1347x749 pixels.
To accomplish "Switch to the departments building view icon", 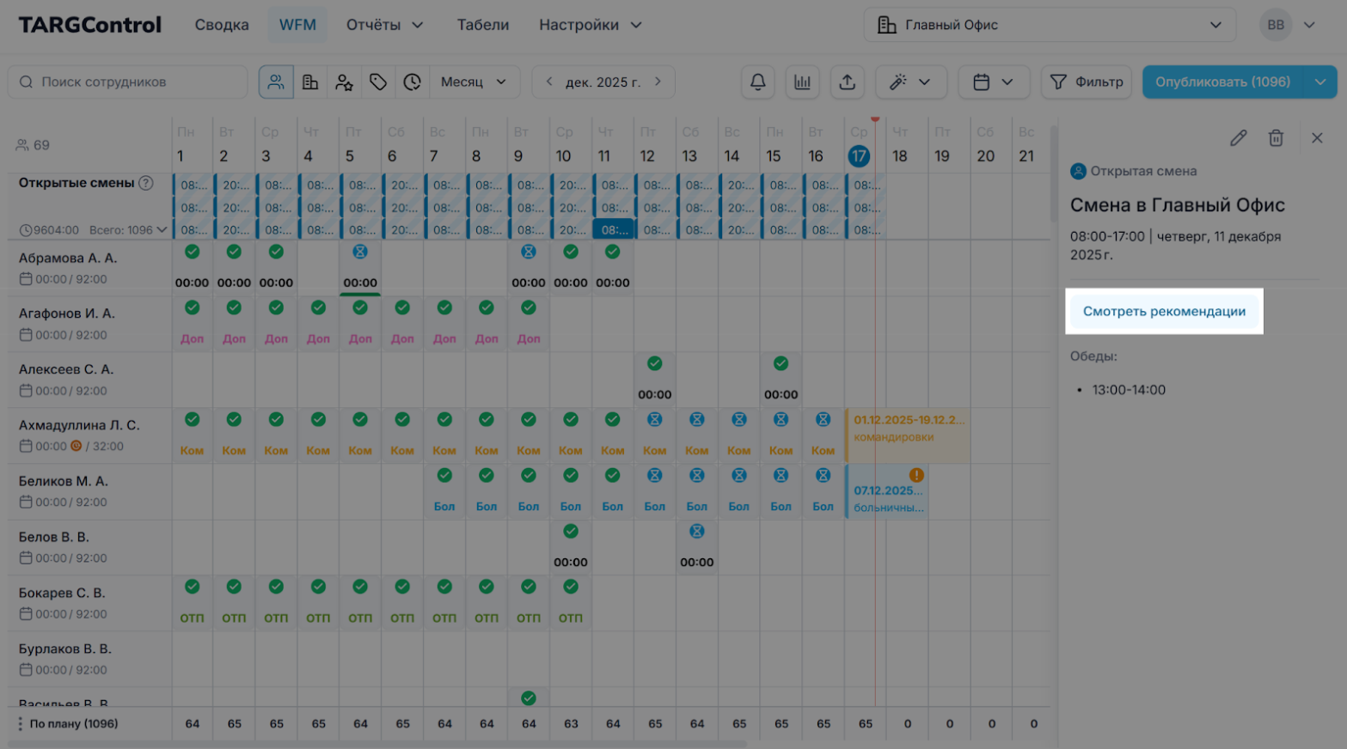I will tap(310, 82).
